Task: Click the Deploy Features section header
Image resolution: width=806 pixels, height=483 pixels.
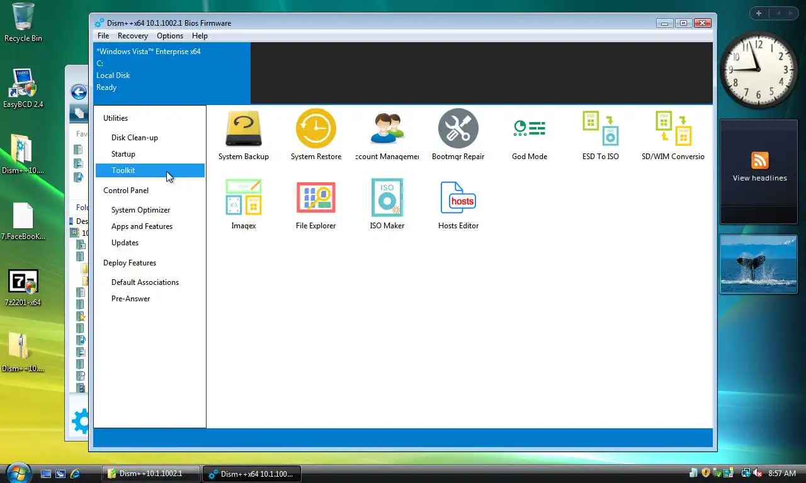Action: [x=130, y=263]
